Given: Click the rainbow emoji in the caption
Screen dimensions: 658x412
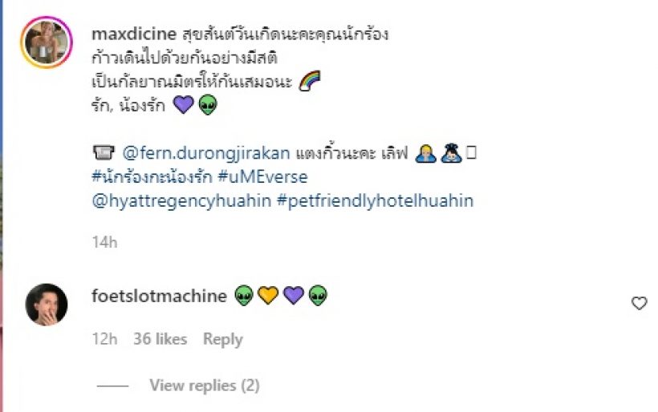Looking at the screenshot, I should (310, 80).
